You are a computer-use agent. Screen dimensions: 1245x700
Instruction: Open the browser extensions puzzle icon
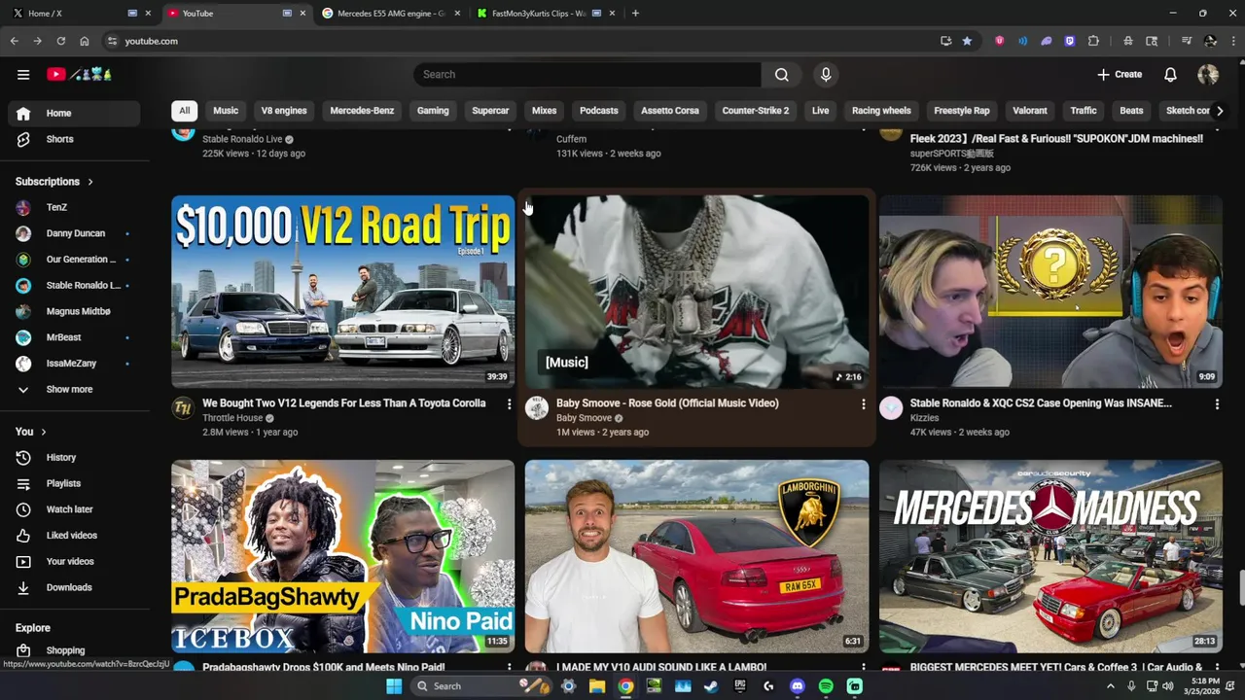pos(1093,41)
